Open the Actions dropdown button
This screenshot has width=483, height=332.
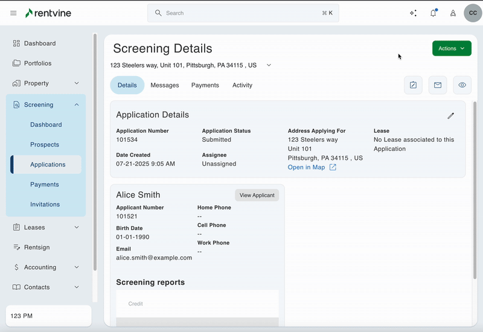click(452, 48)
